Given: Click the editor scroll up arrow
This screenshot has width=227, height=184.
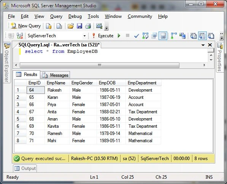Looking at the screenshot, I should pos(211,55).
